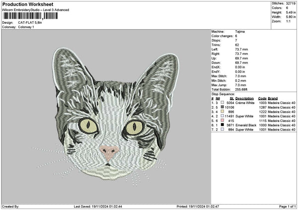This screenshot has height=210, width=298.
Task: Click the "Stop Sequence:" heading
Action: pyautogui.click(x=223, y=94)
